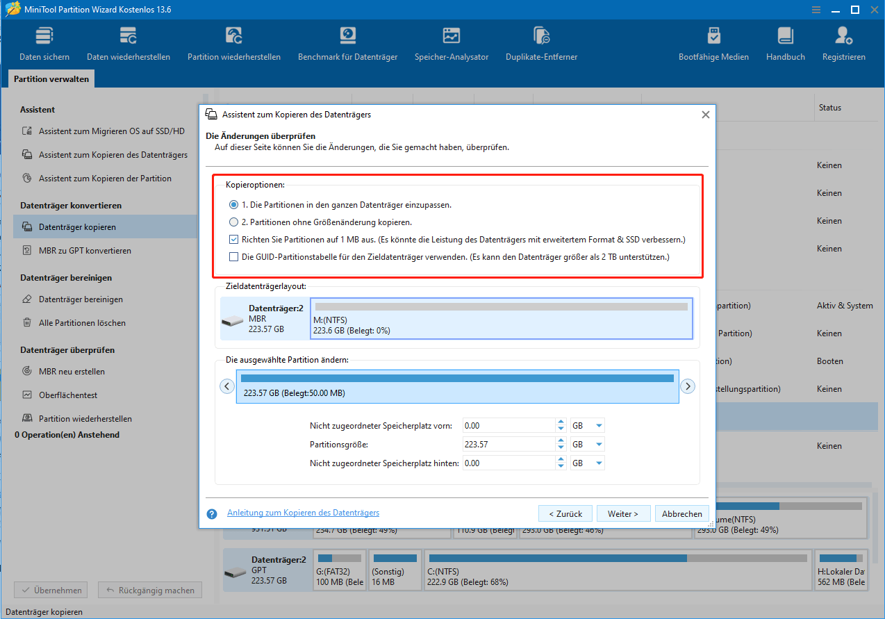Click the left arrow beside partition bar
This screenshot has height=619, width=885.
[x=227, y=386]
